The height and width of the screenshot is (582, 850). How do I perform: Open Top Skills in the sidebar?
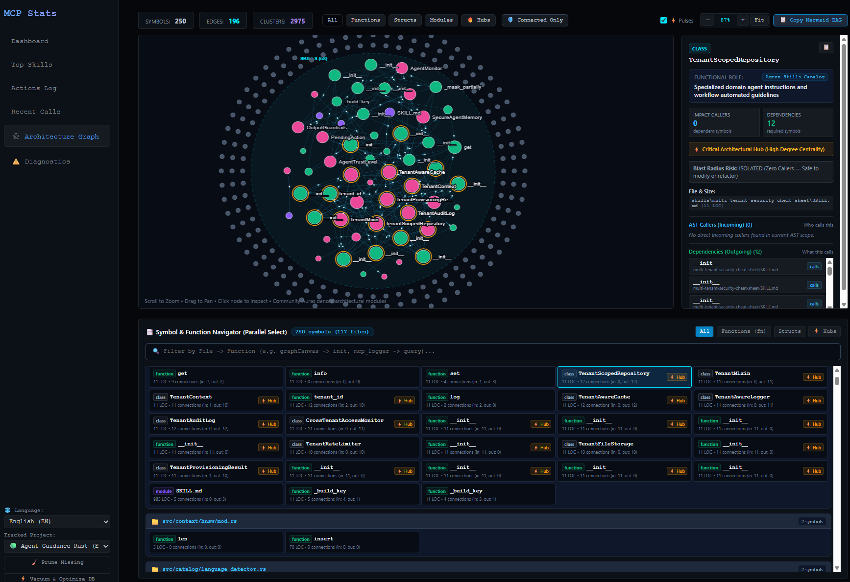point(32,65)
